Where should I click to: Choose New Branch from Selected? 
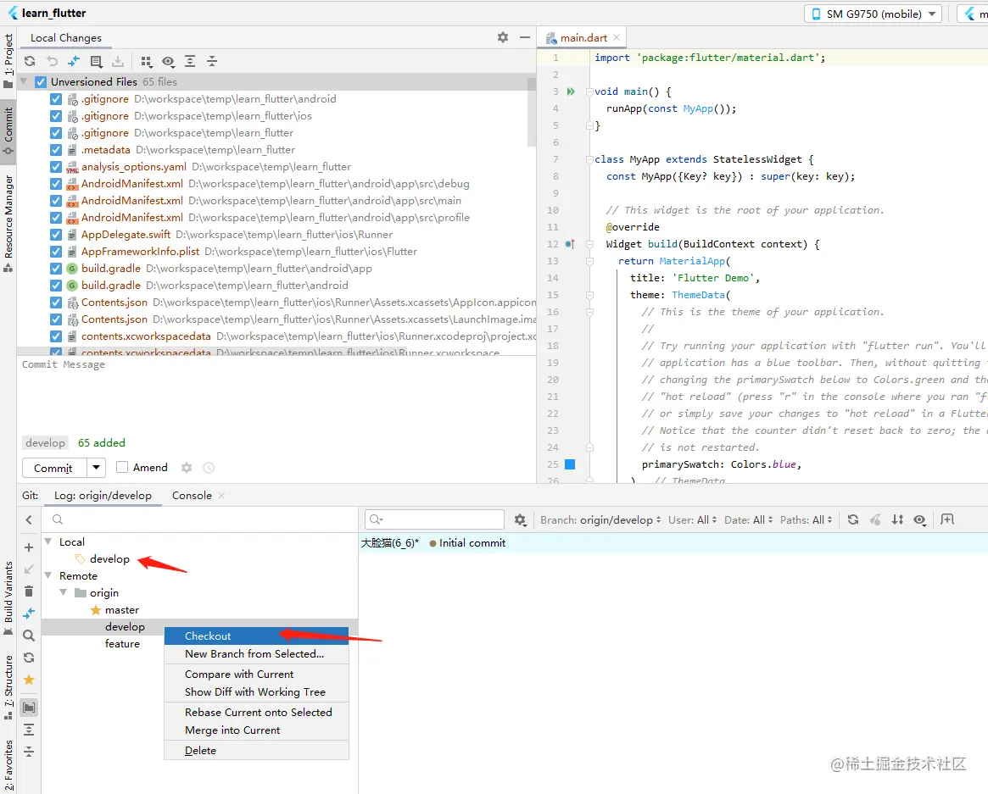[x=256, y=653]
